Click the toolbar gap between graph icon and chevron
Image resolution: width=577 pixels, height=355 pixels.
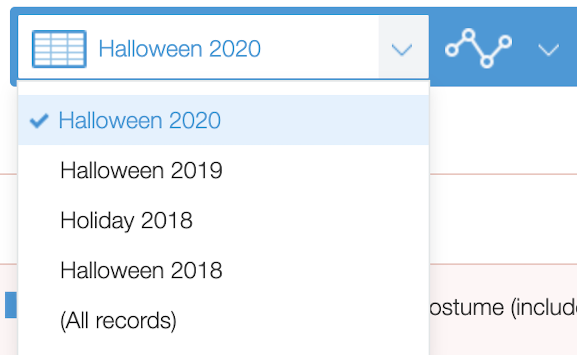point(524,50)
